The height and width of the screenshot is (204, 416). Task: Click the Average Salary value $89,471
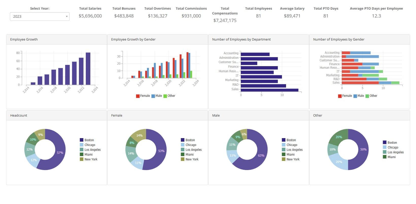click(292, 16)
